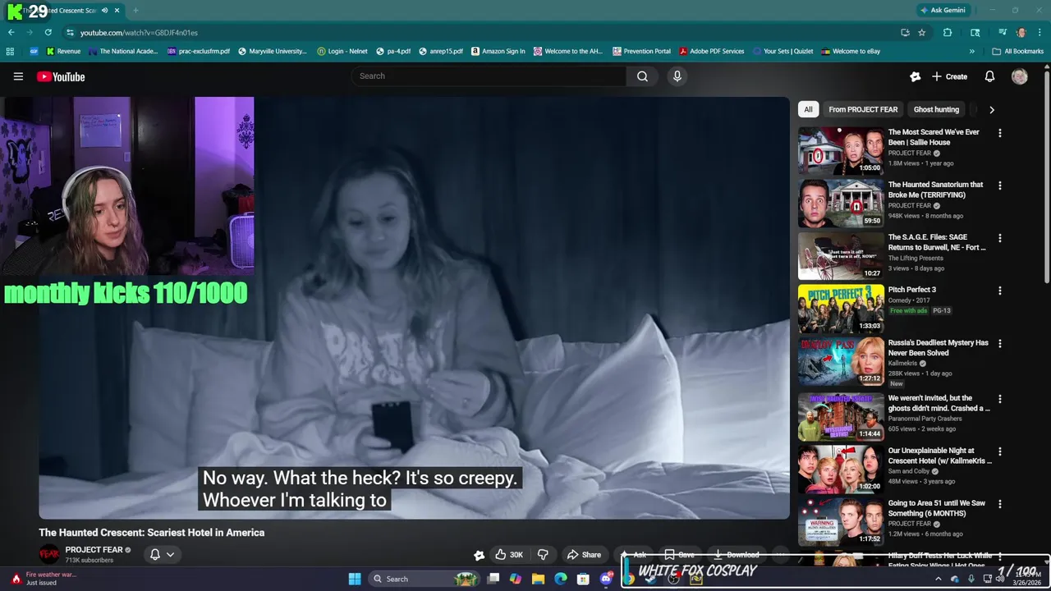Open the Chrome apps grid in bookmarks bar
The image size is (1051, 591).
coord(10,51)
